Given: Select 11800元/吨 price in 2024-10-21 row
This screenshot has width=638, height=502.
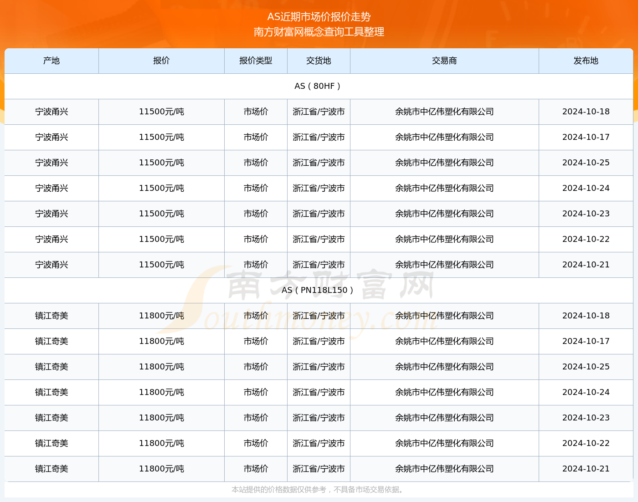Looking at the screenshot, I should pos(161,469).
